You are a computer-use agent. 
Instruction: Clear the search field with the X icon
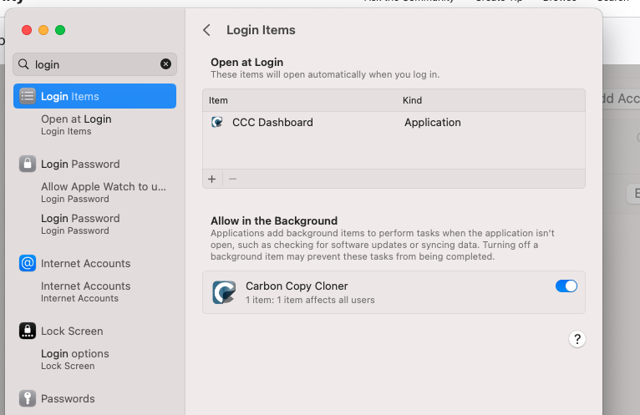click(165, 64)
